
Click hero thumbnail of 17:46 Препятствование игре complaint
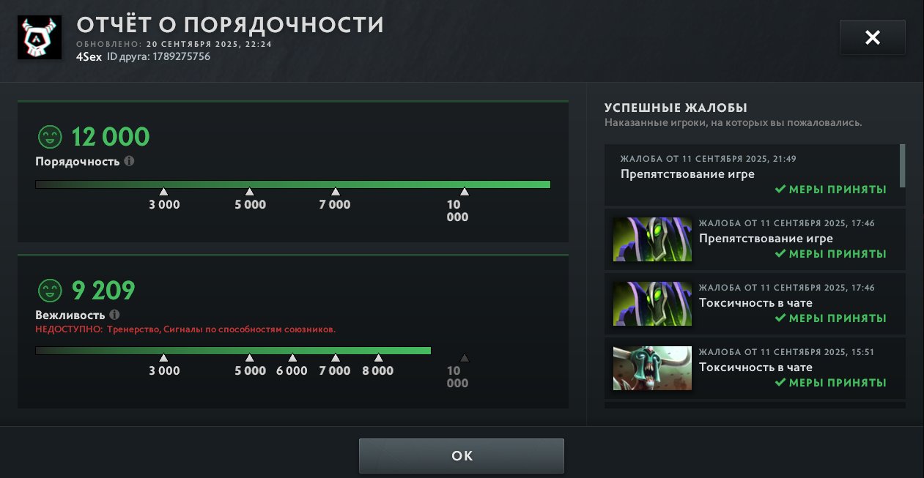coord(652,239)
